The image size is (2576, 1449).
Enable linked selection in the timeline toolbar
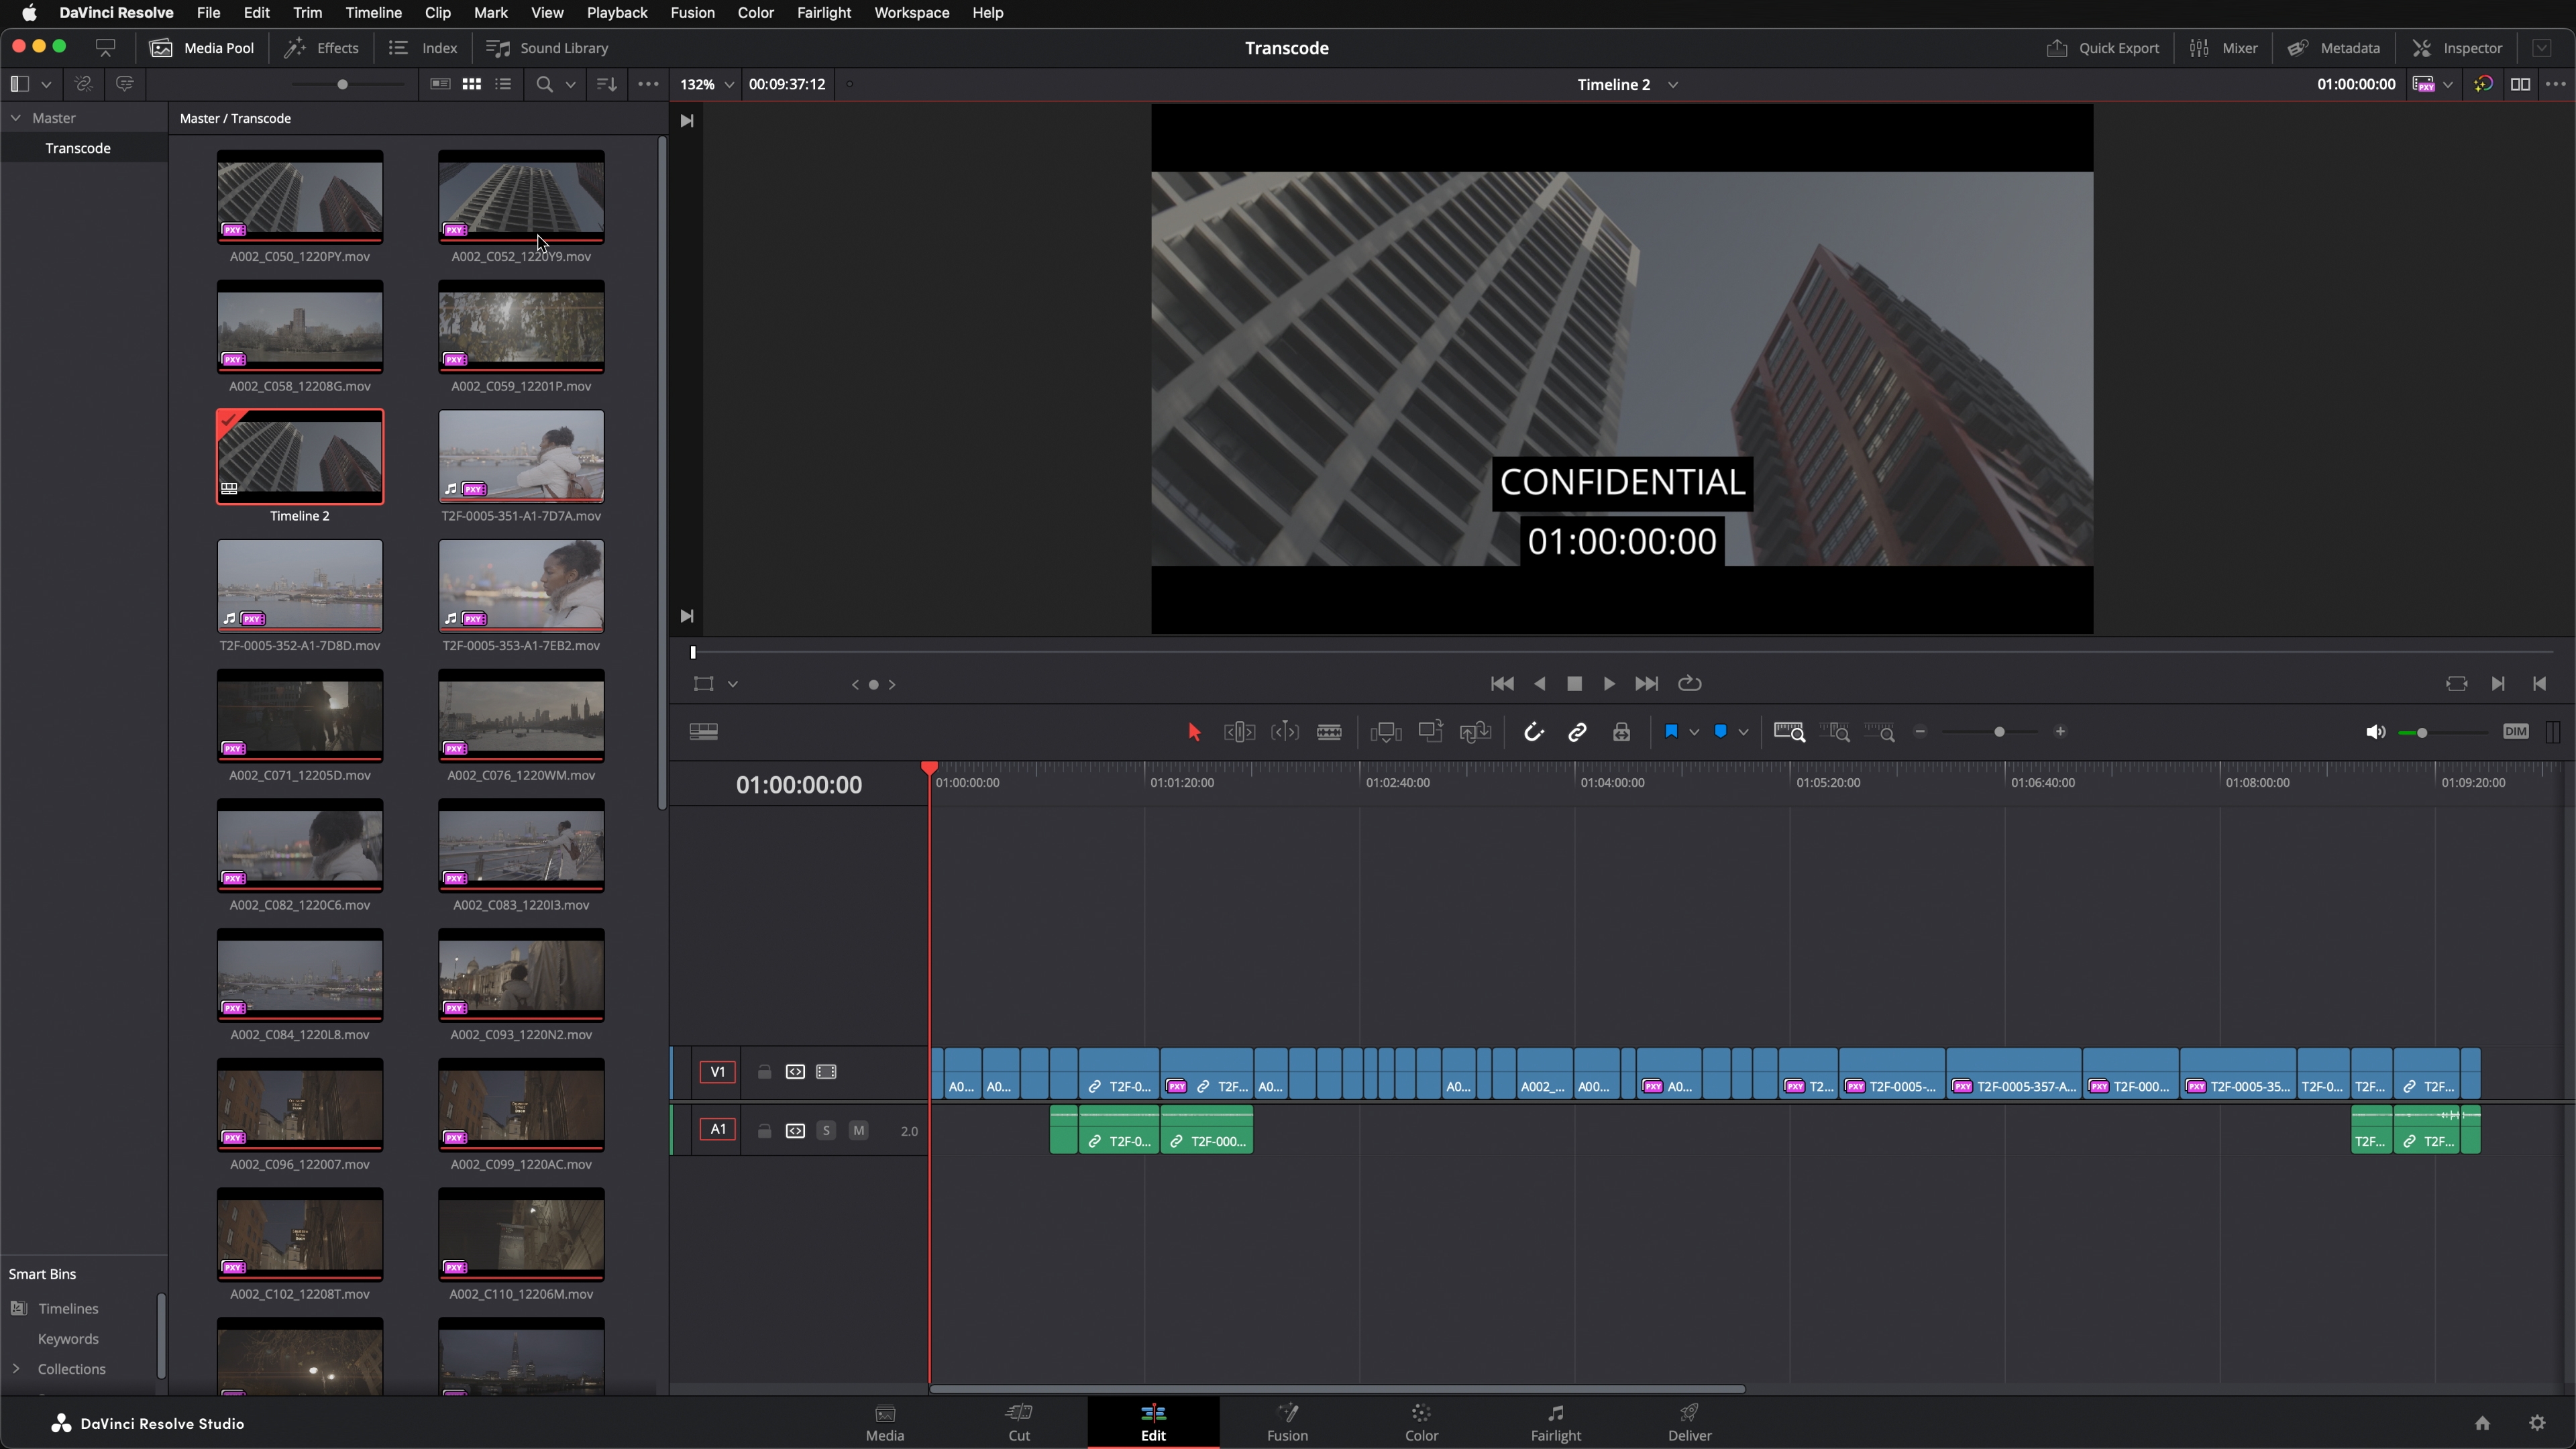tap(1578, 732)
